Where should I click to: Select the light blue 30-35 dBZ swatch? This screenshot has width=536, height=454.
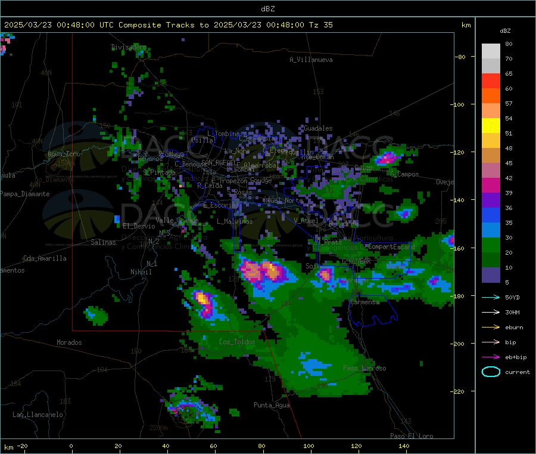[491, 230]
